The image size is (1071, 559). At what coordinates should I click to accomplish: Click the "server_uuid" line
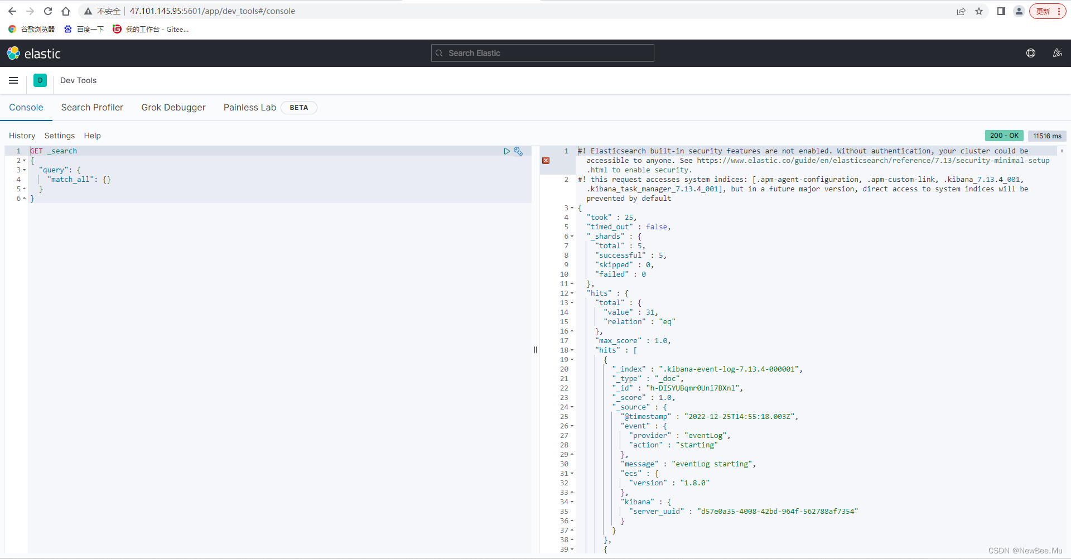coord(744,512)
